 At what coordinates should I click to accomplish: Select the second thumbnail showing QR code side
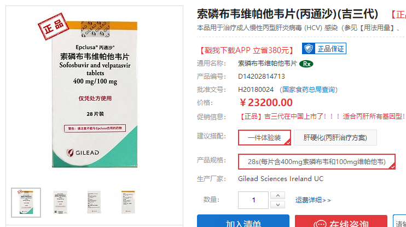click(60, 202)
